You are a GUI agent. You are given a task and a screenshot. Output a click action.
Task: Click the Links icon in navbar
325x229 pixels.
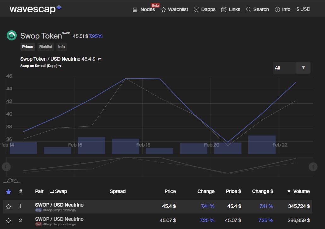click(x=224, y=9)
